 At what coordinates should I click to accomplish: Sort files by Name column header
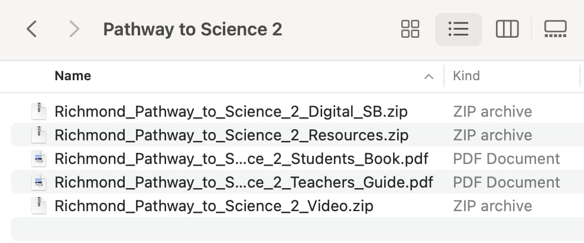(x=73, y=76)
